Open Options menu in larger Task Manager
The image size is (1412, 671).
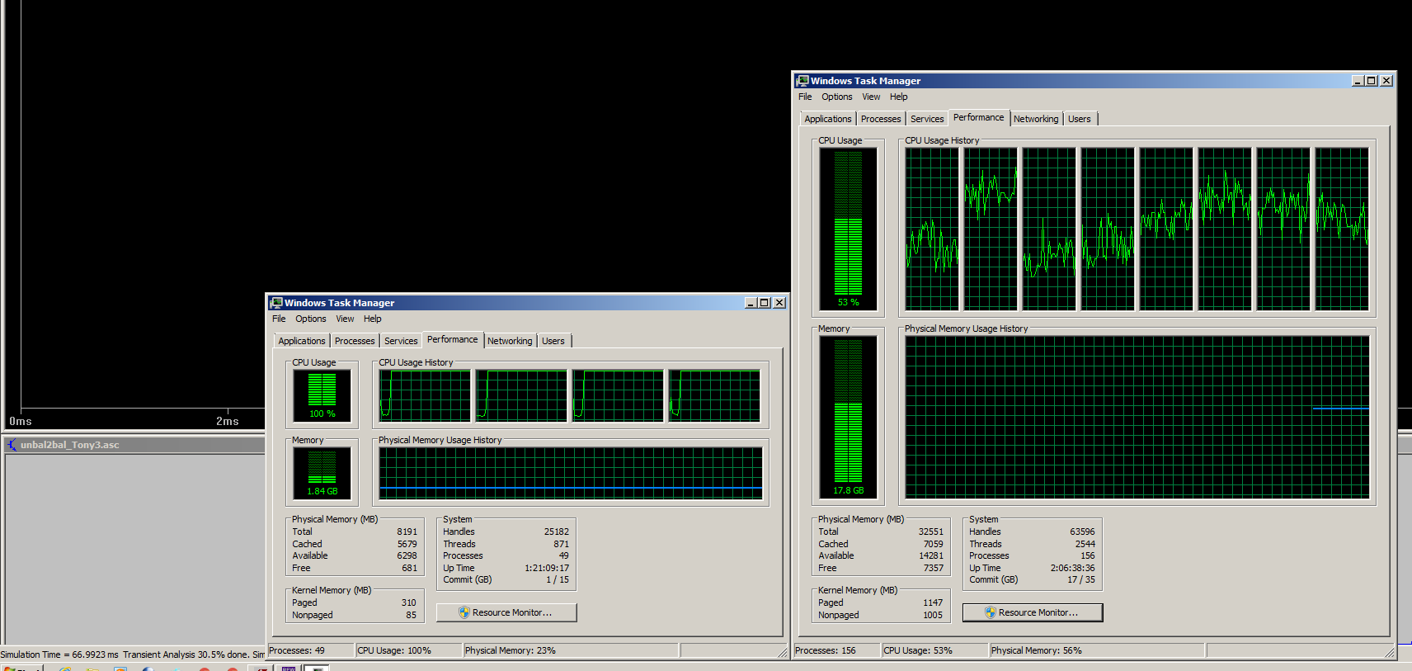point(837,97)
